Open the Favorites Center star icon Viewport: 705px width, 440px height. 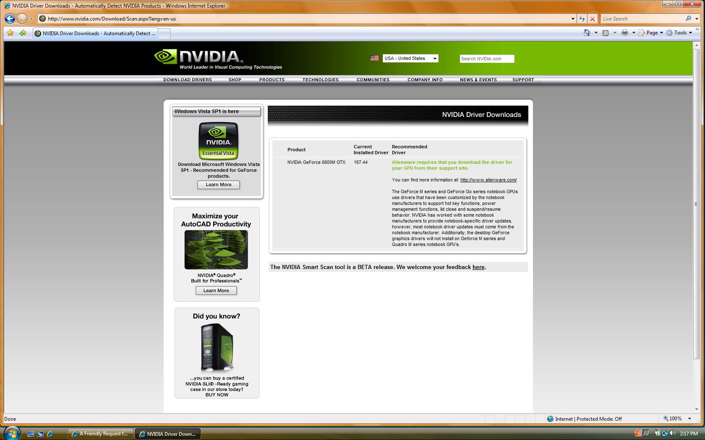click(x=10, y=33)
